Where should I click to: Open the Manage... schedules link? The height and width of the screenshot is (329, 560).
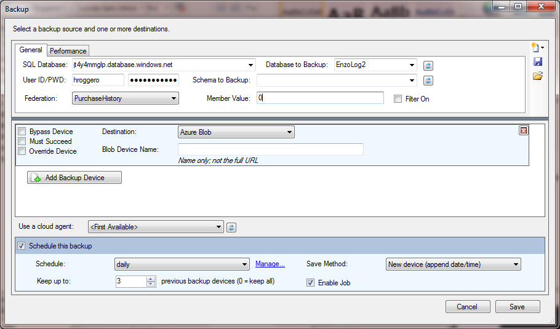coord(270,264)
